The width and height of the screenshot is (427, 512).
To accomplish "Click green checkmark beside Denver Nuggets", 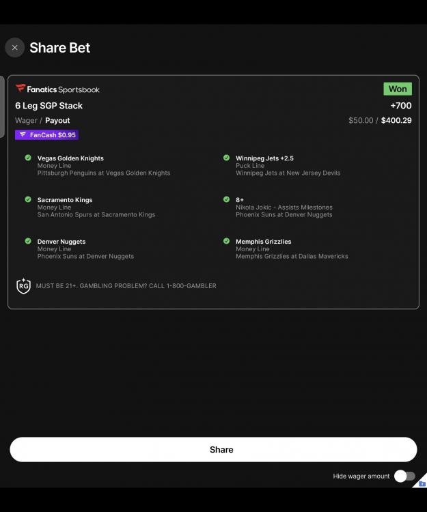I will (x=28, y=241).
